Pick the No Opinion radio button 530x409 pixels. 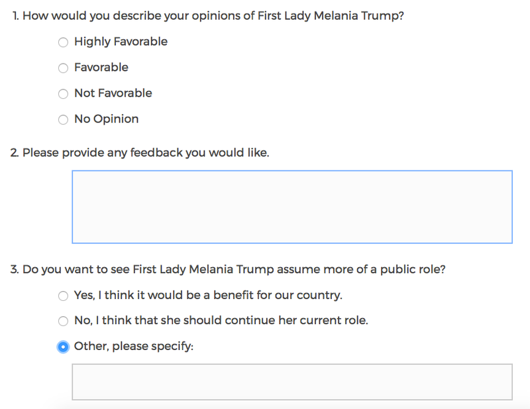pyautogui.click(x=63, y=119)
